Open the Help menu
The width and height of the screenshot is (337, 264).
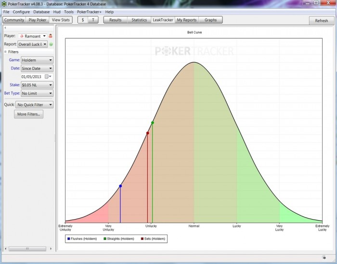[109, 12]
